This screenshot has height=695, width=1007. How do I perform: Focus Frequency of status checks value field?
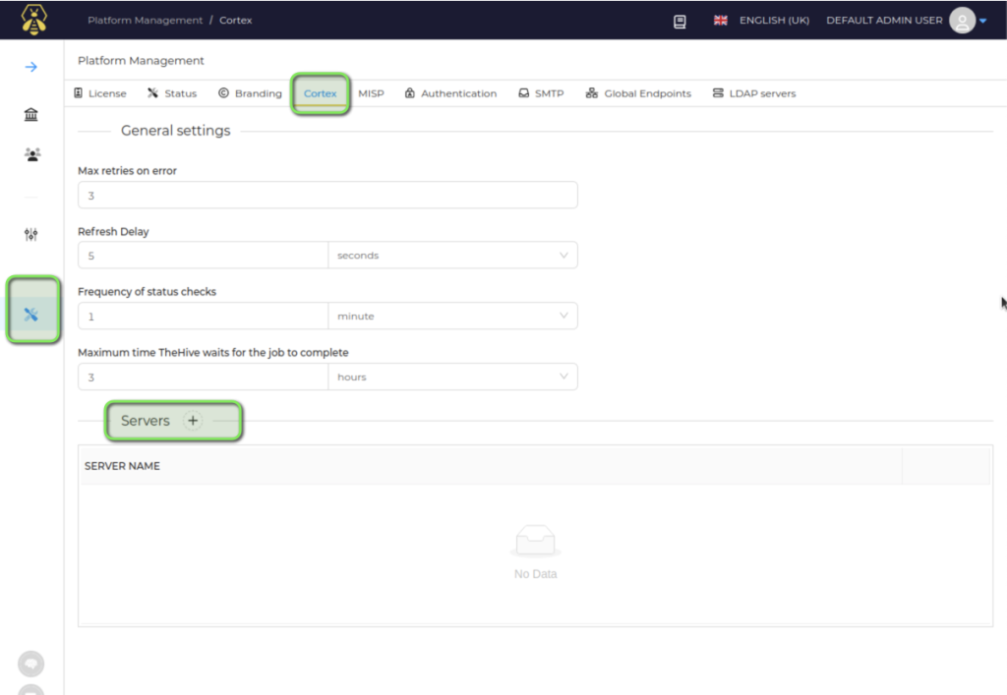click(x=203, y=316)
